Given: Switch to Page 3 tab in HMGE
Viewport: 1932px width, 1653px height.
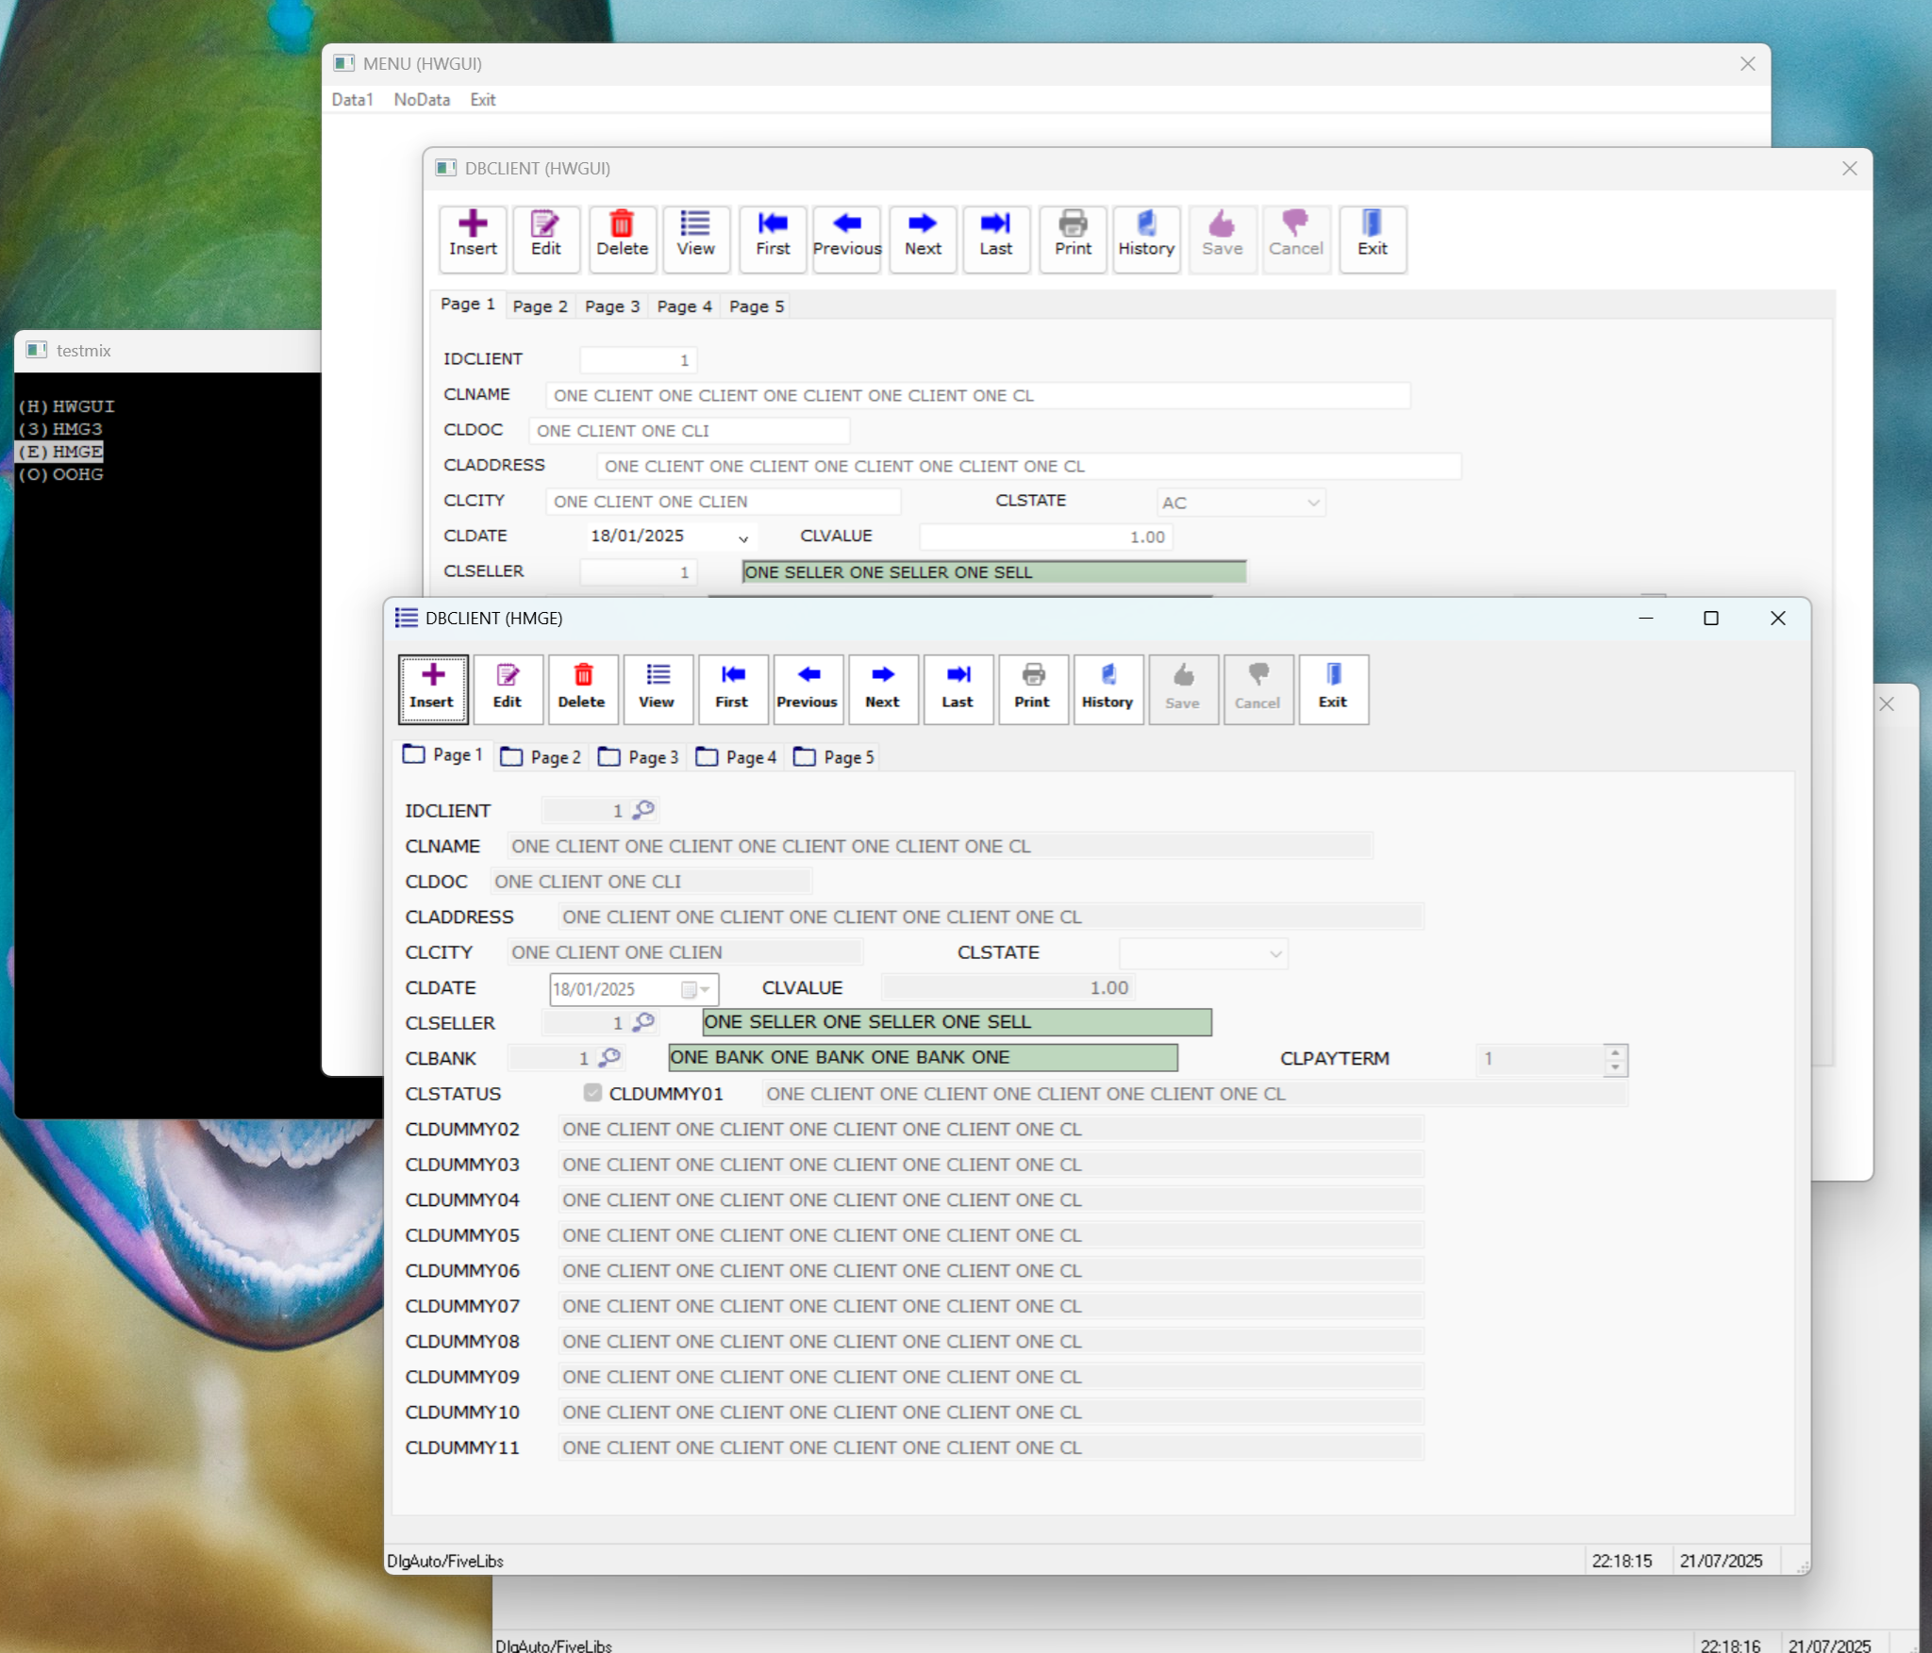Looking at the screenshot, I should [640, 757].
